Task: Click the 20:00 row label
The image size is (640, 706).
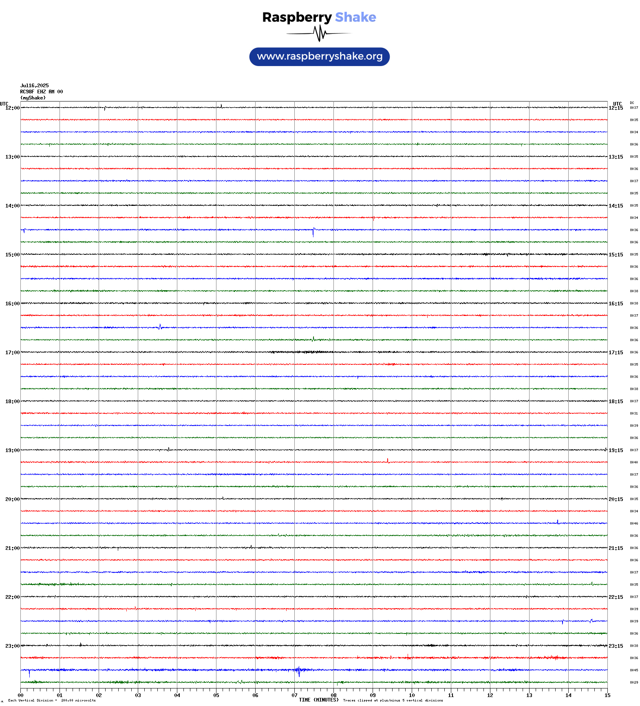Action: 12,499
